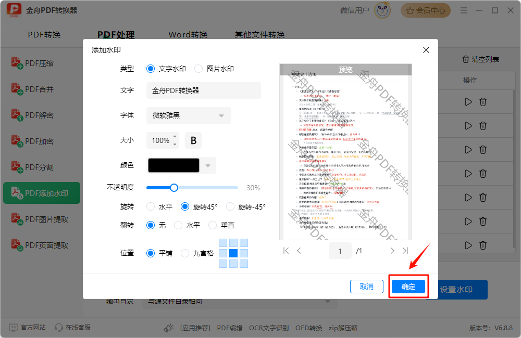Select 无 under 翻转 option
521x338 pixels.
[156, 225]
